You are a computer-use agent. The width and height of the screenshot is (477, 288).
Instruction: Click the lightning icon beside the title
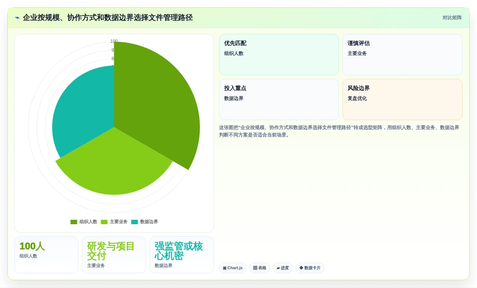[17, 18]
